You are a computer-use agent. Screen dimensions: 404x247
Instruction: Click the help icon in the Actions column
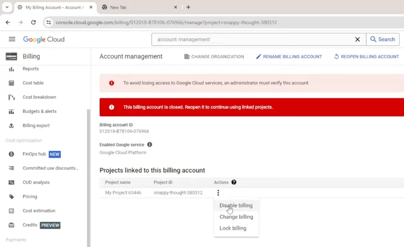click(x=234, y=182)
